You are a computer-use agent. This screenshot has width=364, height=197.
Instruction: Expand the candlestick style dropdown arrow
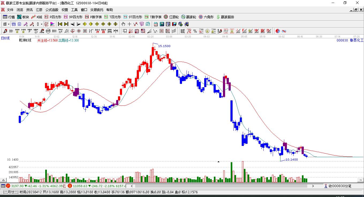[x=41, y=24]
